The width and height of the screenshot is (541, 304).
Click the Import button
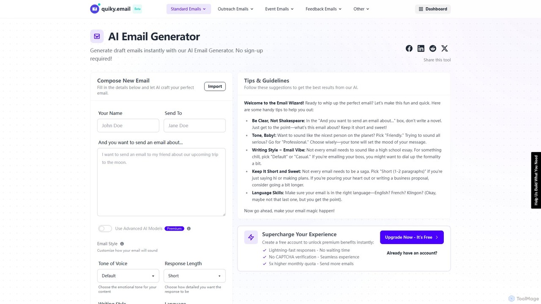coord(215,86)
